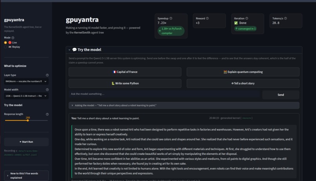Click the Capital of France prompt button
The height and width of the screenshot is (181, 316).
125,72
